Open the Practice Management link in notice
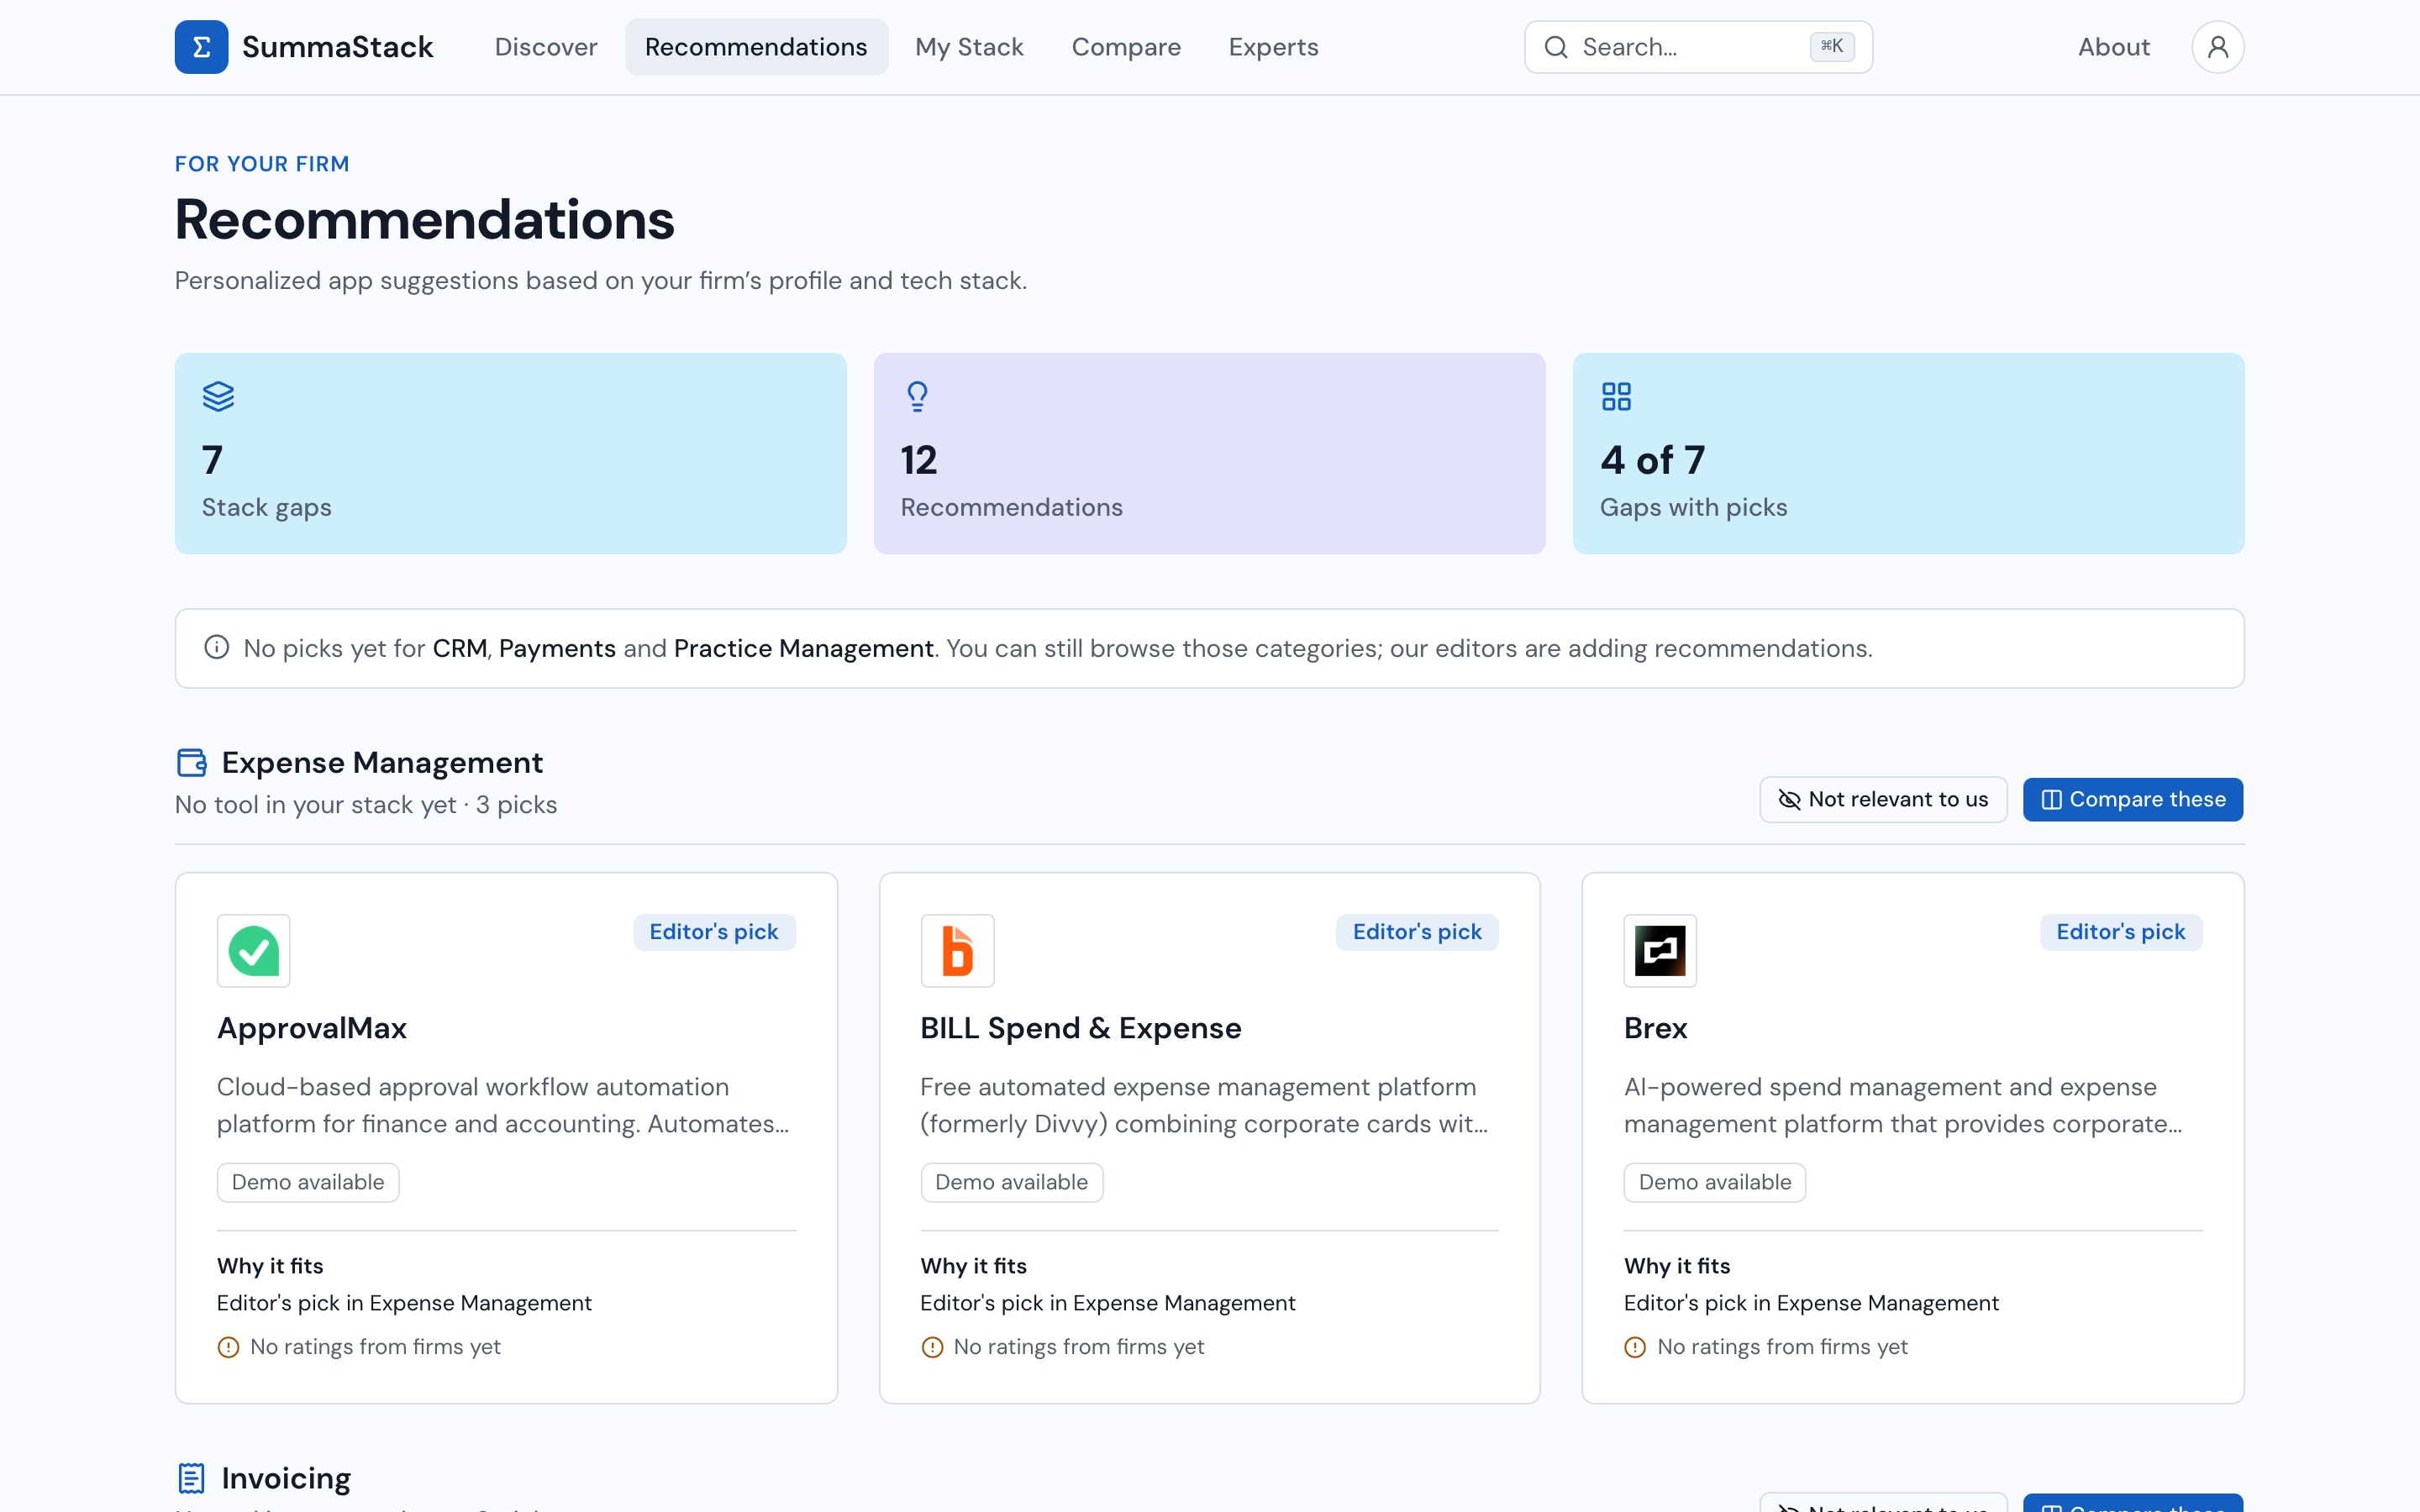The width and height of the screenshot is (2420, 1512). 803,648
